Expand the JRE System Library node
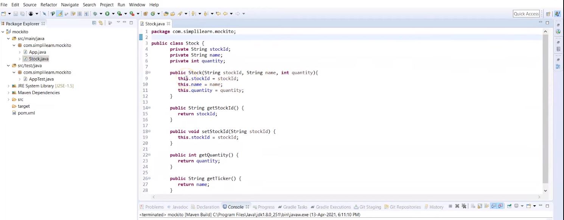 (x=8, y=86)
